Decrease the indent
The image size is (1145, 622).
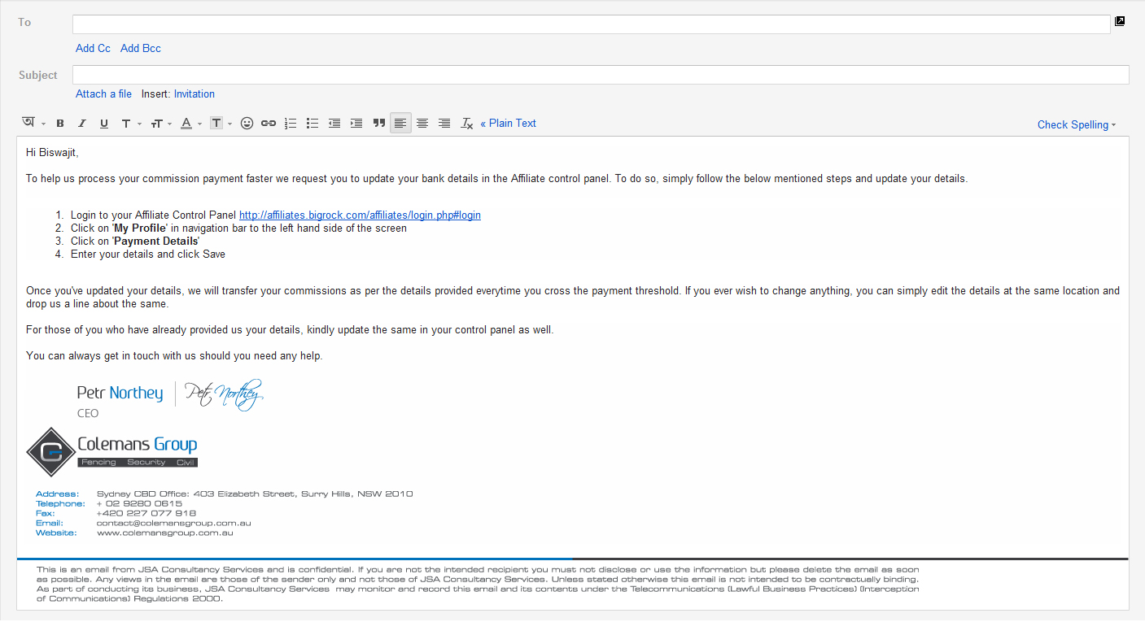tap(334, 124)
